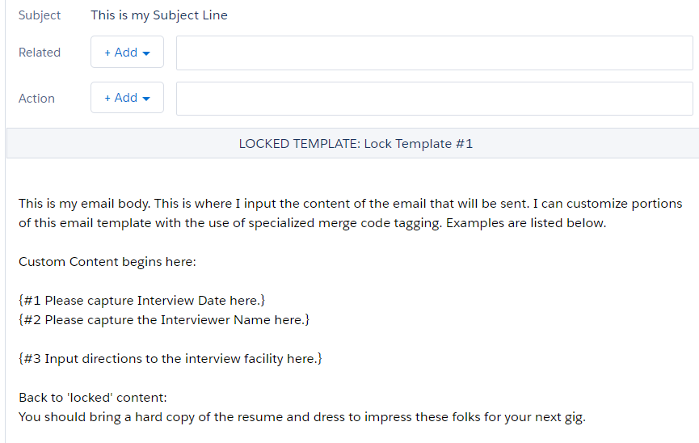Expand the Action '+ Add' dropdown
The height and width of the screenshot is (443, 699).
[127, 98]
